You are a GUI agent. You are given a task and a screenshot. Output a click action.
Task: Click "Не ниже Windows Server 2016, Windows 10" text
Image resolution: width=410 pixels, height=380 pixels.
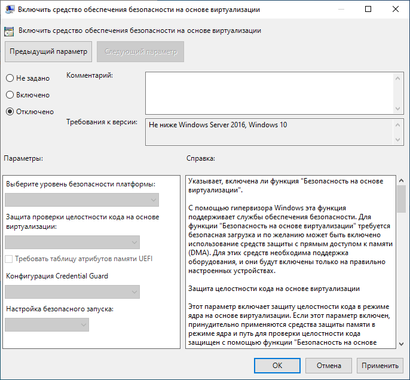point(218,125)
